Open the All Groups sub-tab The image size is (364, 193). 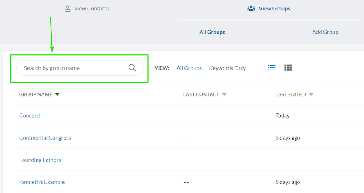pyautogui.click(x=212, y=32)
